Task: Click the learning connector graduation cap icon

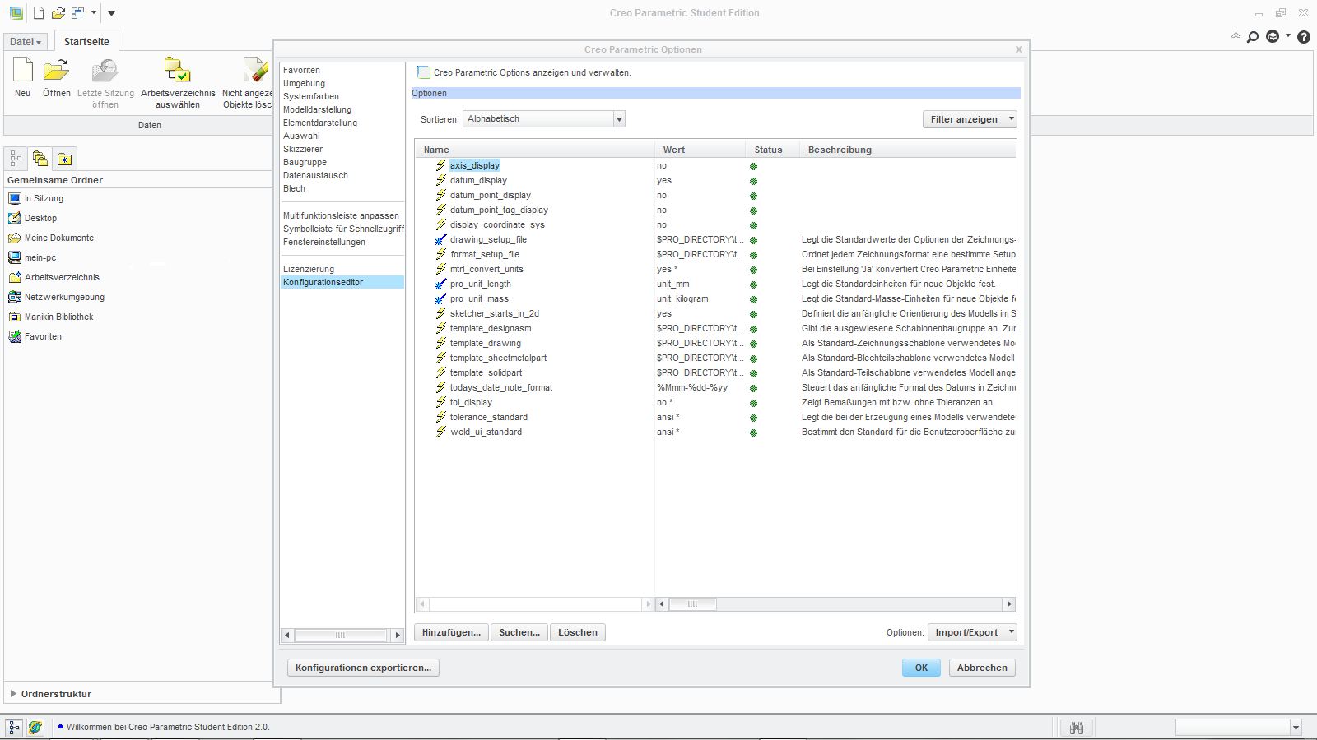Action: tap(1273, 37)
